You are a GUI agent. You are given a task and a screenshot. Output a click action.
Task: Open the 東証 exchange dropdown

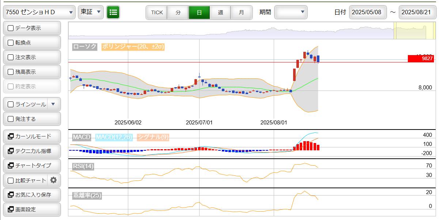coord(91,12)
